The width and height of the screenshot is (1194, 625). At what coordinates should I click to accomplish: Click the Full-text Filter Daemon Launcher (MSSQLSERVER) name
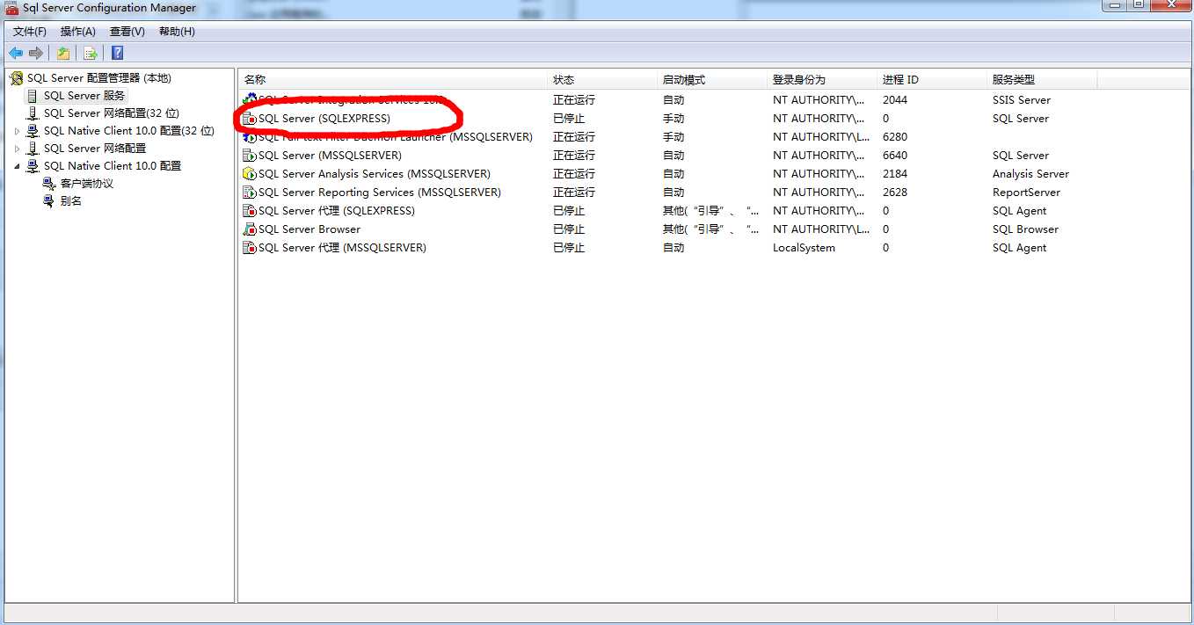(x=396, y=137)
